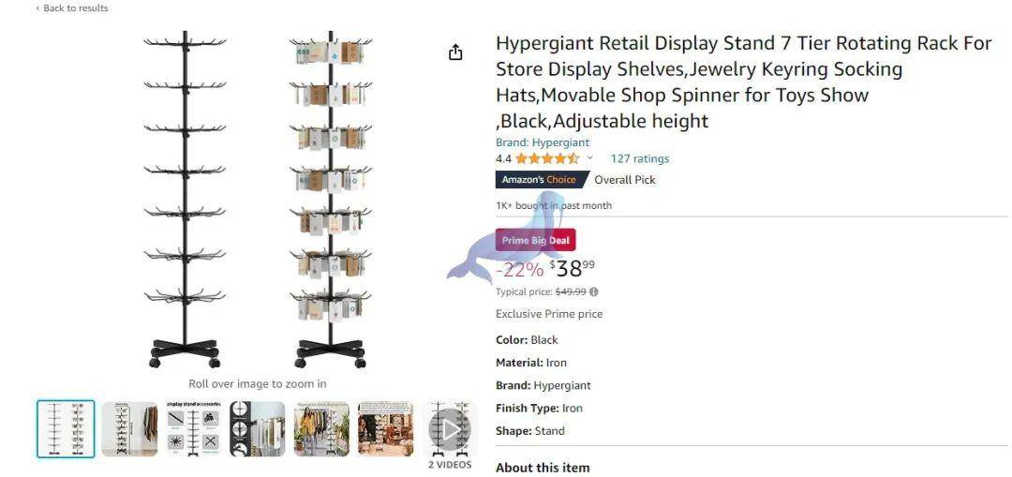Screen dimensions: 1012x477
Task: View the 127 ratings link
Action: click(639, 158)
